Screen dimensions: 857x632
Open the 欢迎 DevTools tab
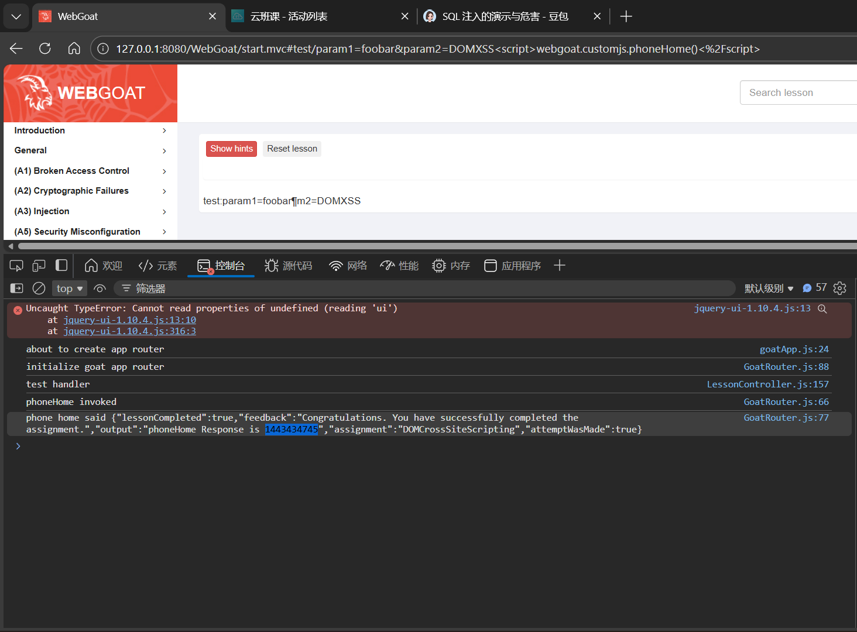104,266
